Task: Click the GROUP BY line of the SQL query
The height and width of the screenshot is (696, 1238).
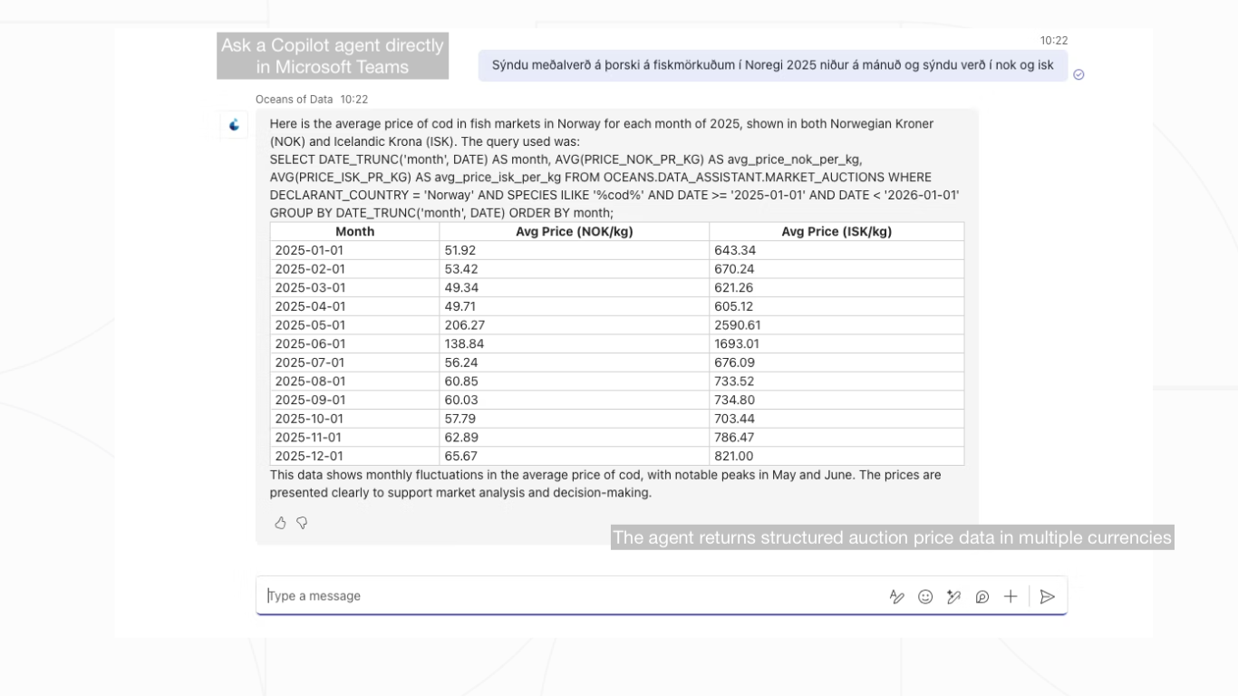Action: 441,213
